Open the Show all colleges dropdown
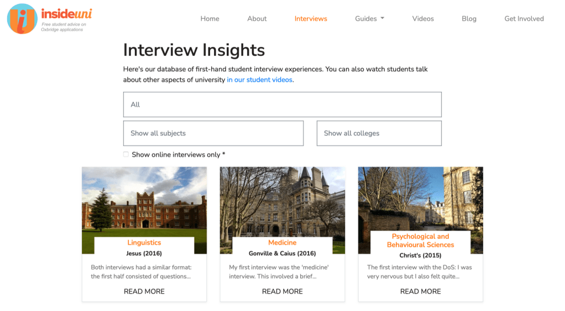This screenshot has height=311, width=565. tap(379, 133)
